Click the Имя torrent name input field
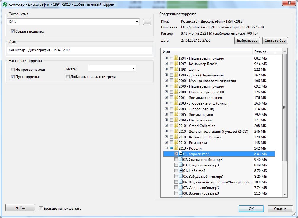This screenshot has height=218, width=298. pyautogui.click(x=79, y=50)
